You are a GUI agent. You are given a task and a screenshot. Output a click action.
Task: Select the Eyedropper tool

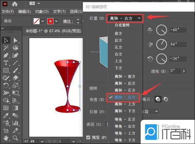pyautogui.click(x=6, y=115)
